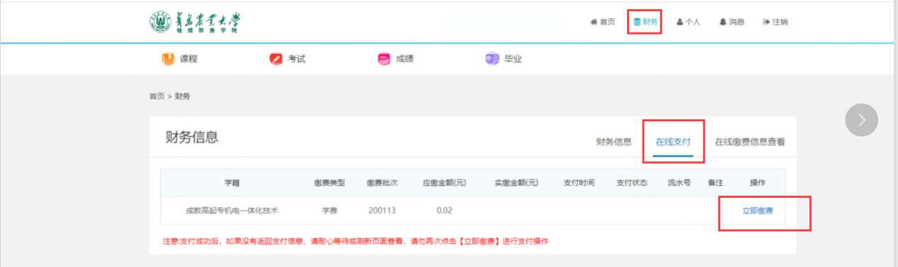Click the 备注 column header

(x=715, y=183)
